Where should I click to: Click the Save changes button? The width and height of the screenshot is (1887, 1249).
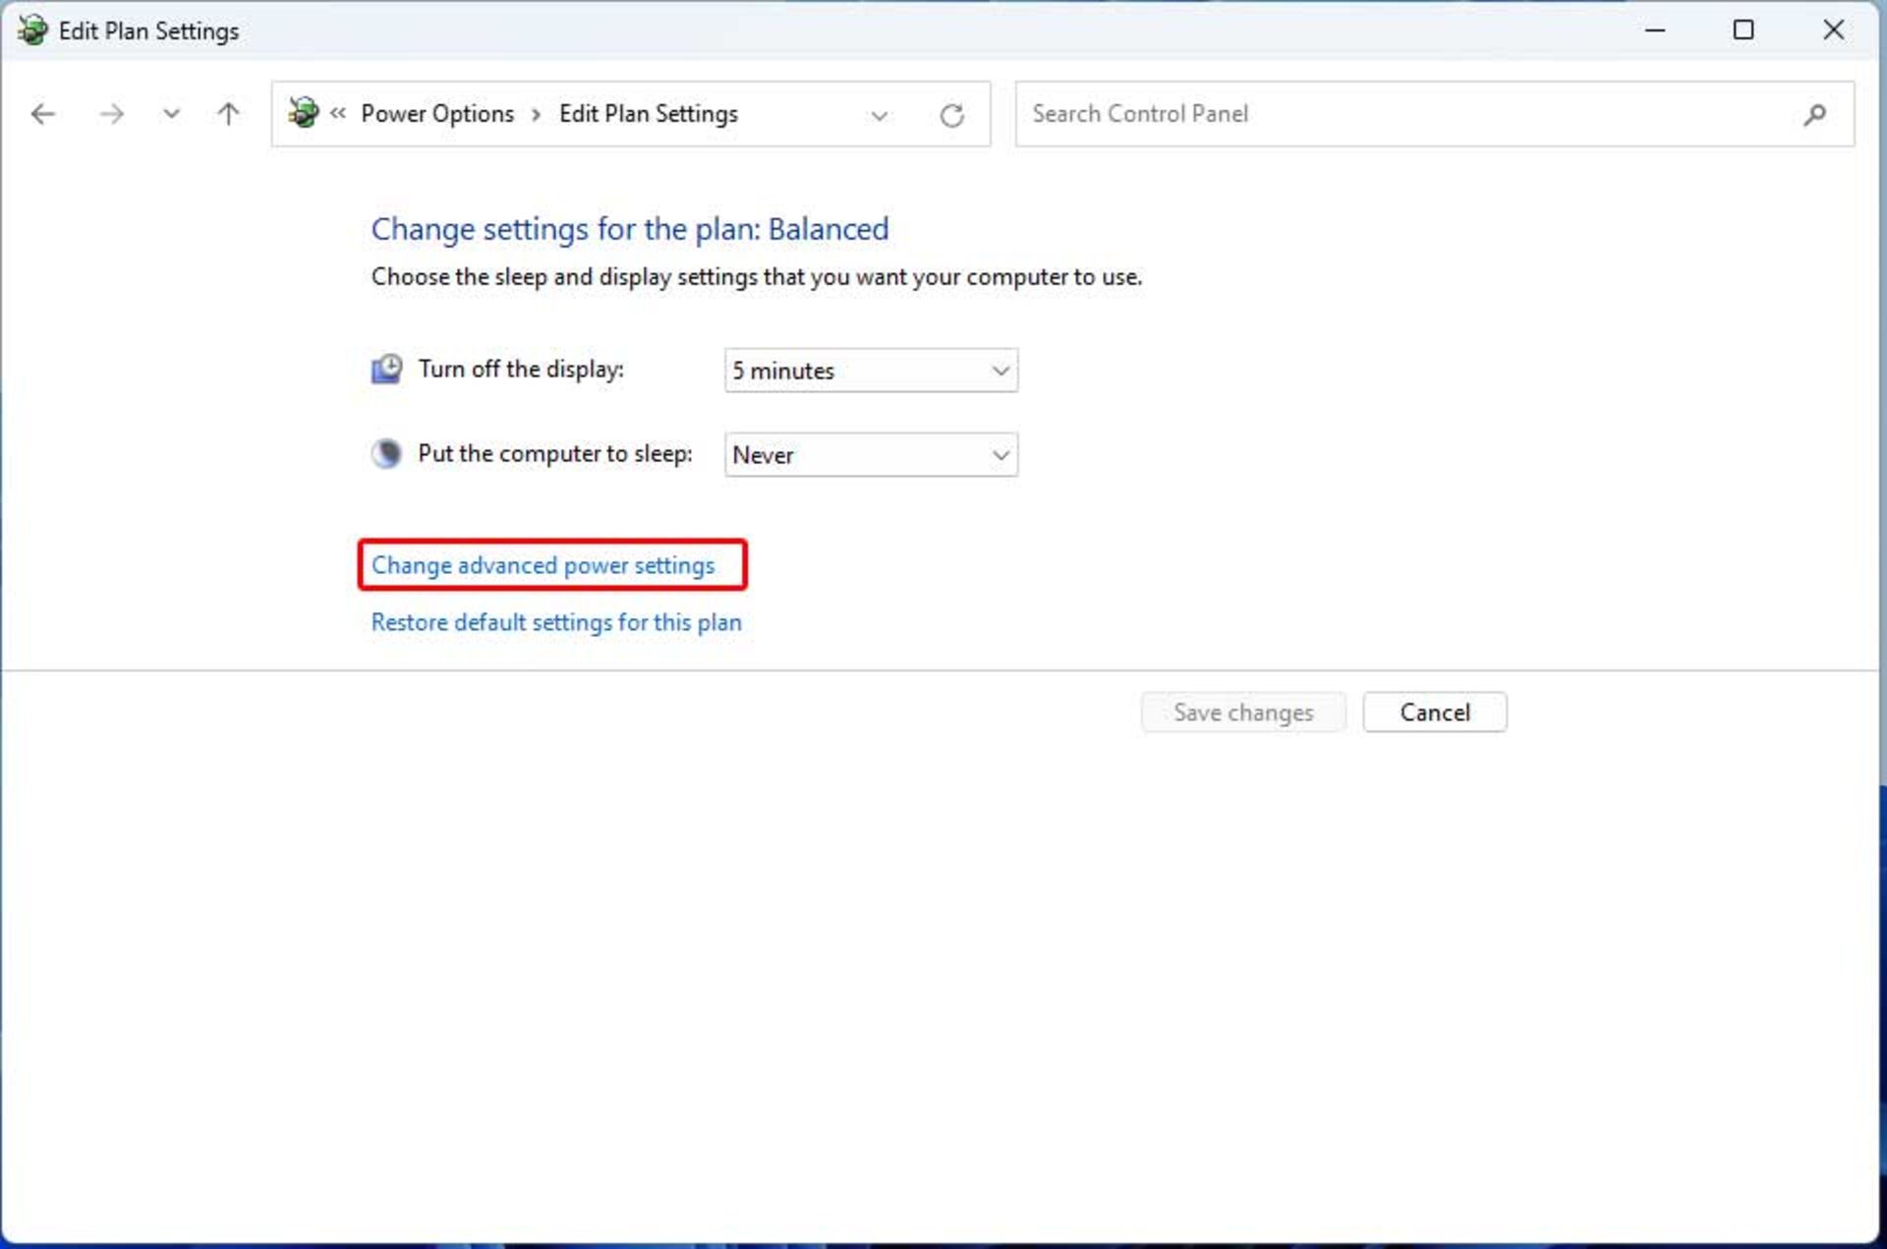coord(1242,712)
